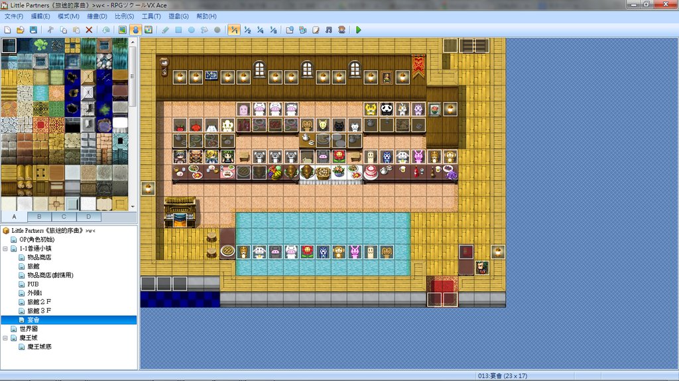Open the Sound Test music note icon
The width and height of the screenshot is (679, 381).
[x=329, y=30]
